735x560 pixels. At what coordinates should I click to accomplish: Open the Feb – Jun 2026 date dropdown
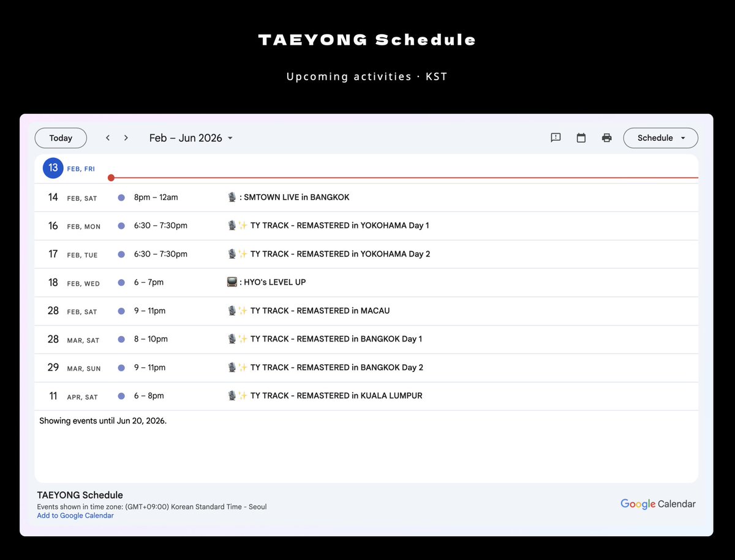[x=191, y=138]
